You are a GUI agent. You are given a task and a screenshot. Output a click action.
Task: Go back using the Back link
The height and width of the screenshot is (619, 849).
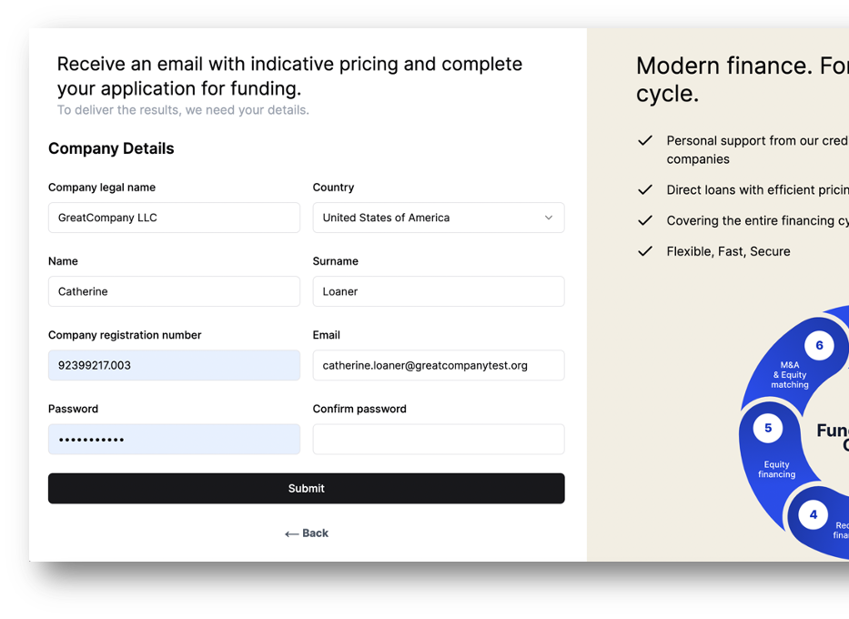[315, 533]
